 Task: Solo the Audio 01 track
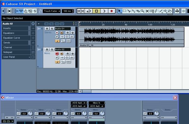tap(52, 29)
